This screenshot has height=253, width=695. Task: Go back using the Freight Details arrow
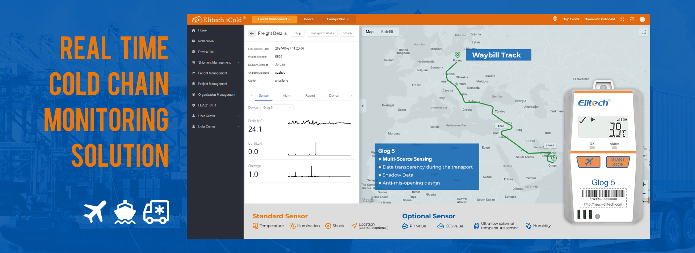252,33
